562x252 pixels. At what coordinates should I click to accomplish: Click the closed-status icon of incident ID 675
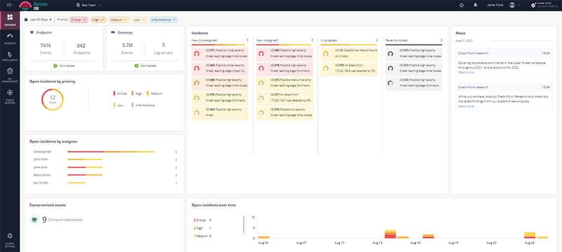tap(390, 53)
